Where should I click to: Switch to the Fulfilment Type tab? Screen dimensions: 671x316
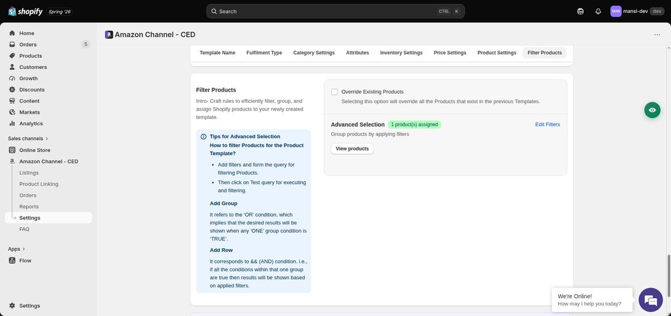[x=264, y=52]
